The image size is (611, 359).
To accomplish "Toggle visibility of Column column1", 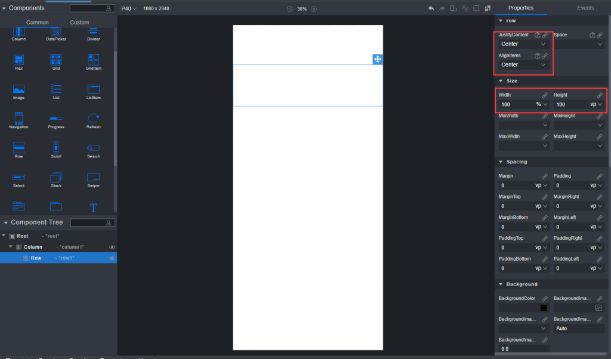I will (112, 247).
